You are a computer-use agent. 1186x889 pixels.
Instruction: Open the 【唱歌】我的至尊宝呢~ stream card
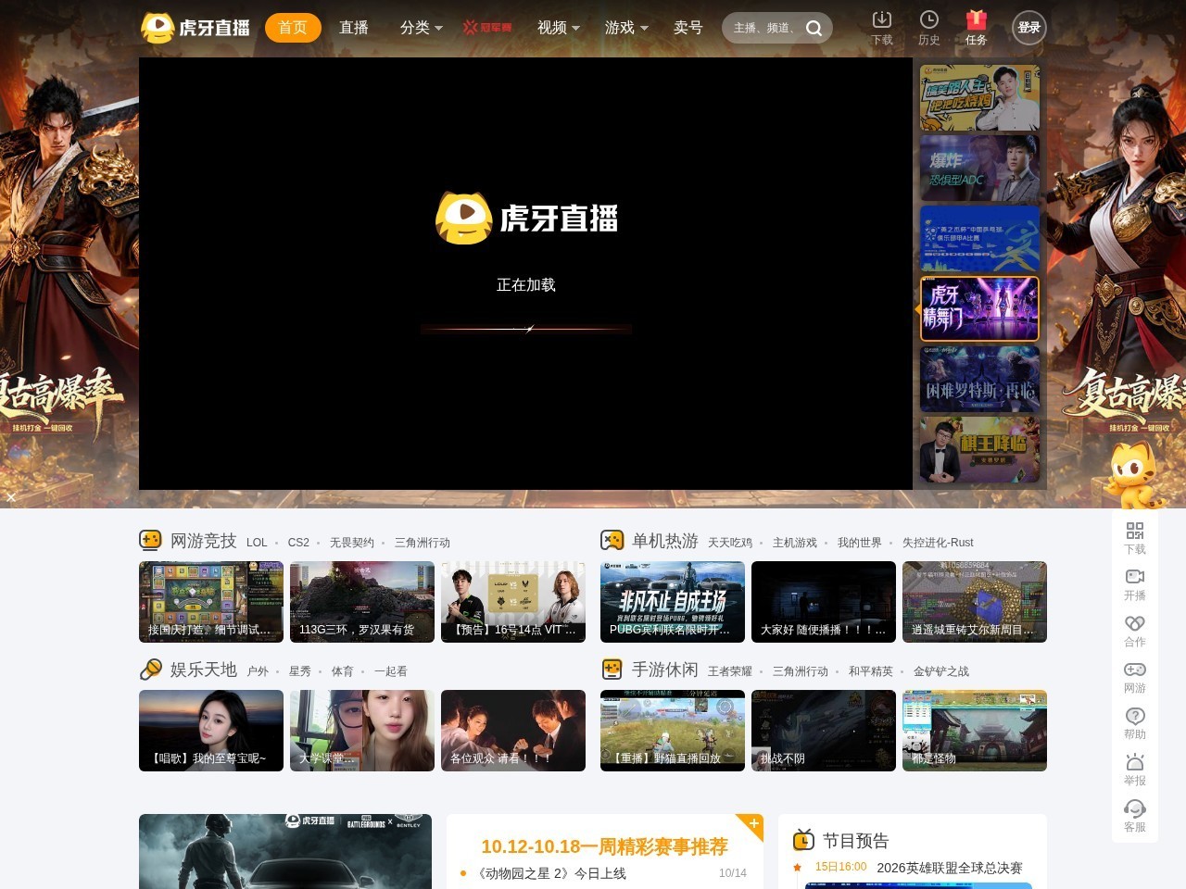(x=211, y=731)
